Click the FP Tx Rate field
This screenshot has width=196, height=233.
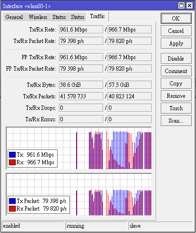click(81, 57)
